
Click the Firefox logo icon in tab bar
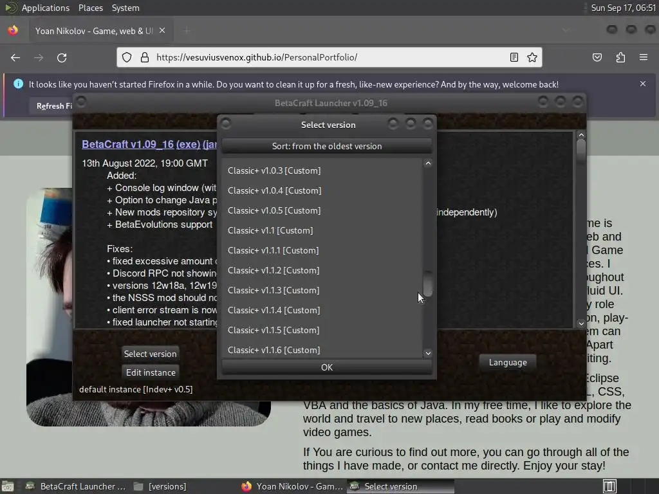(13, 31)
